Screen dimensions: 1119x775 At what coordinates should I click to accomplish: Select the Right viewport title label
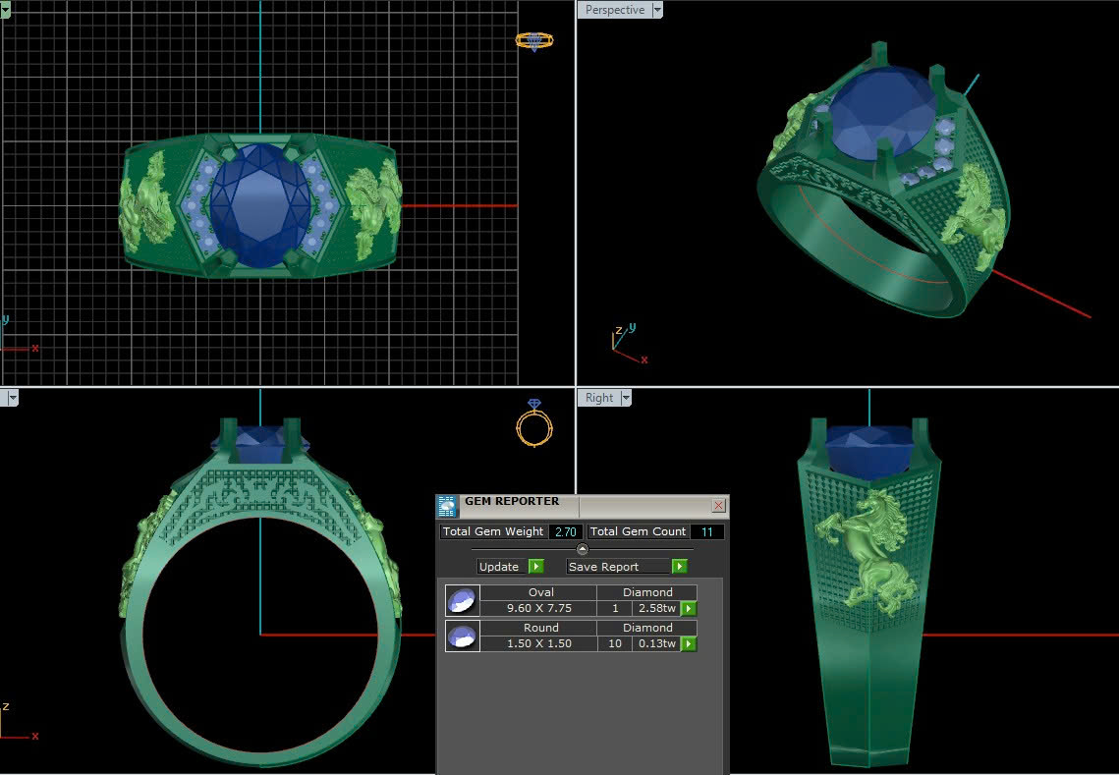599,398
